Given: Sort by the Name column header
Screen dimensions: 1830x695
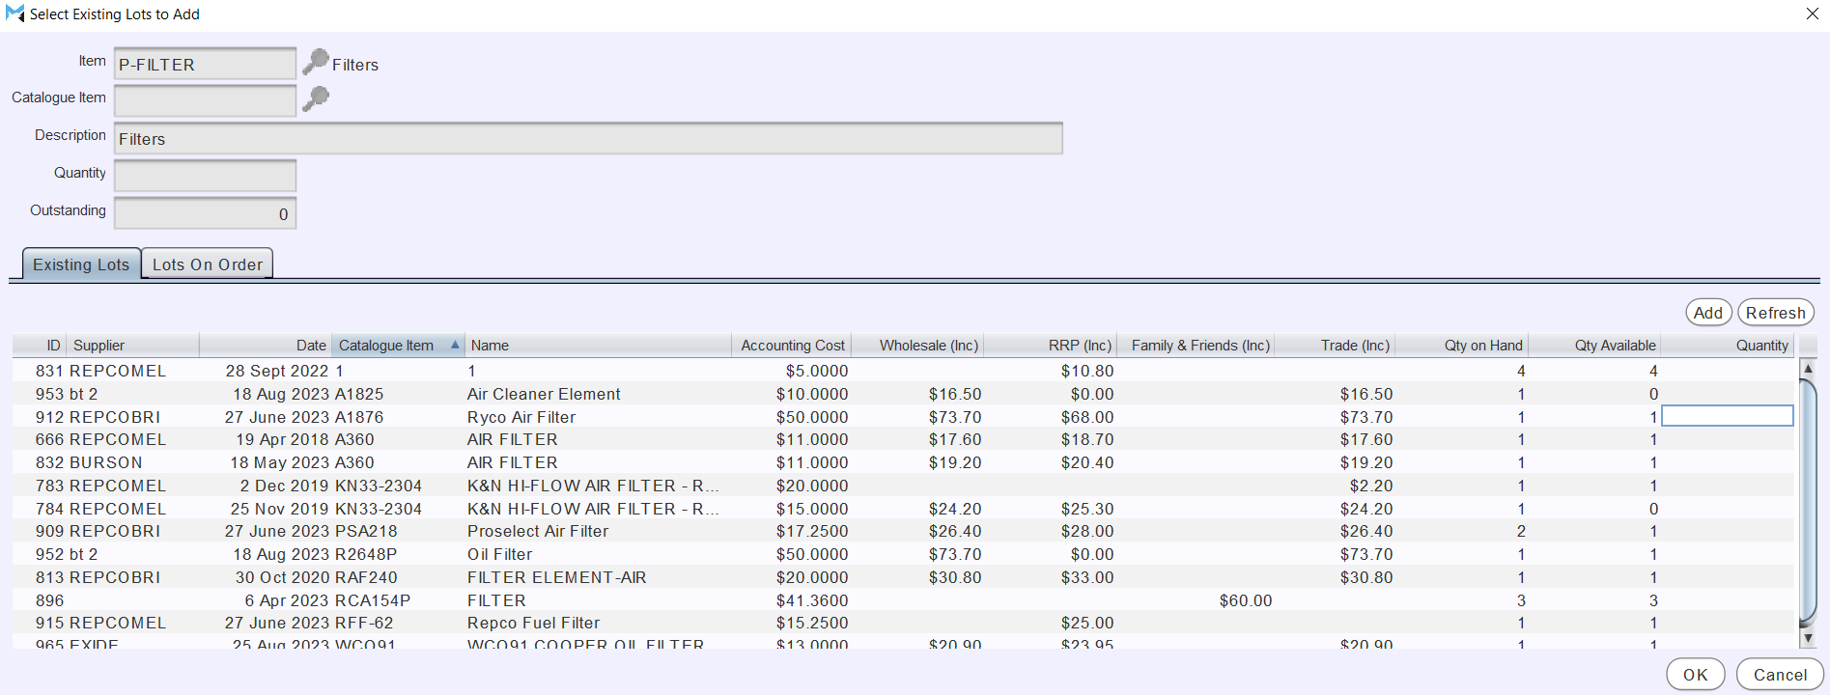Looking at the screenshot, I should point(598,345).
